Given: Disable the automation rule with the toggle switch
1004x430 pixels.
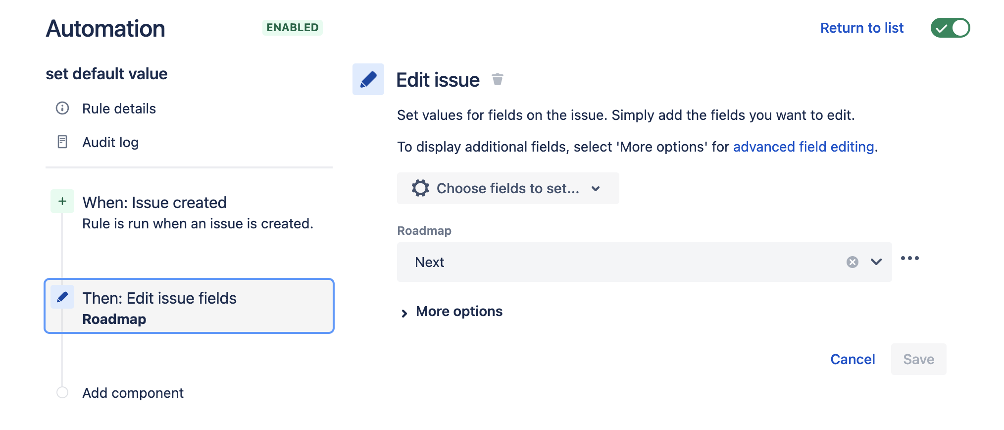Looking at the screenshot, I should tap(950, 28).
